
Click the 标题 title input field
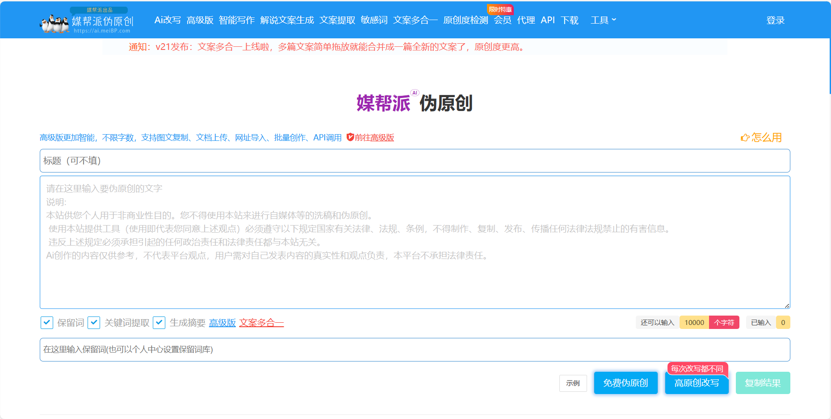[415, 161]
